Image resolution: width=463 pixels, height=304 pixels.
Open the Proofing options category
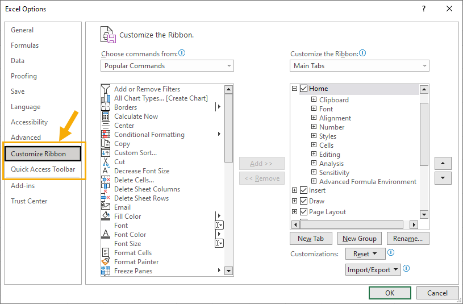coord(24,76)
